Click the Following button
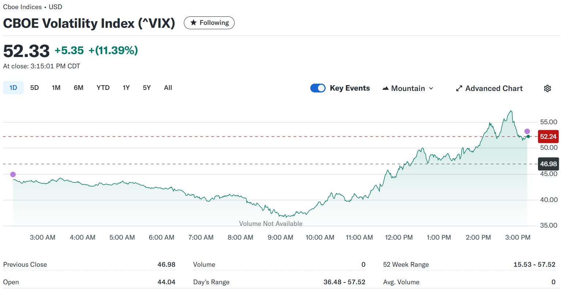Viewport: 561px width, 289px height. point(209,23)
